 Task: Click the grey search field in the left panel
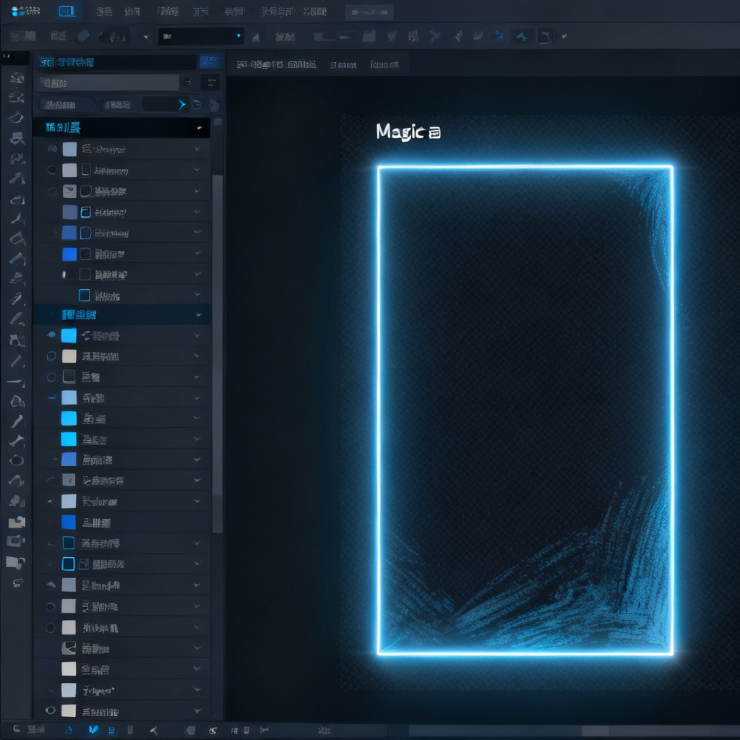pyautogui.click(x=110, y=83)
